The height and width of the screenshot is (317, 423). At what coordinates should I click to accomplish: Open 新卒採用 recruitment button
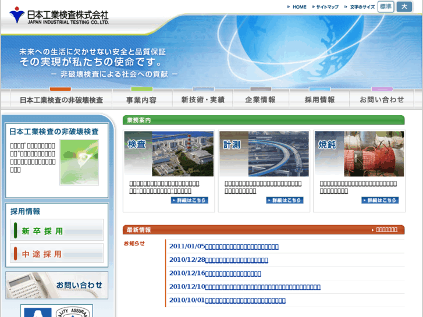pyautogui.click(x=56, y=230)
